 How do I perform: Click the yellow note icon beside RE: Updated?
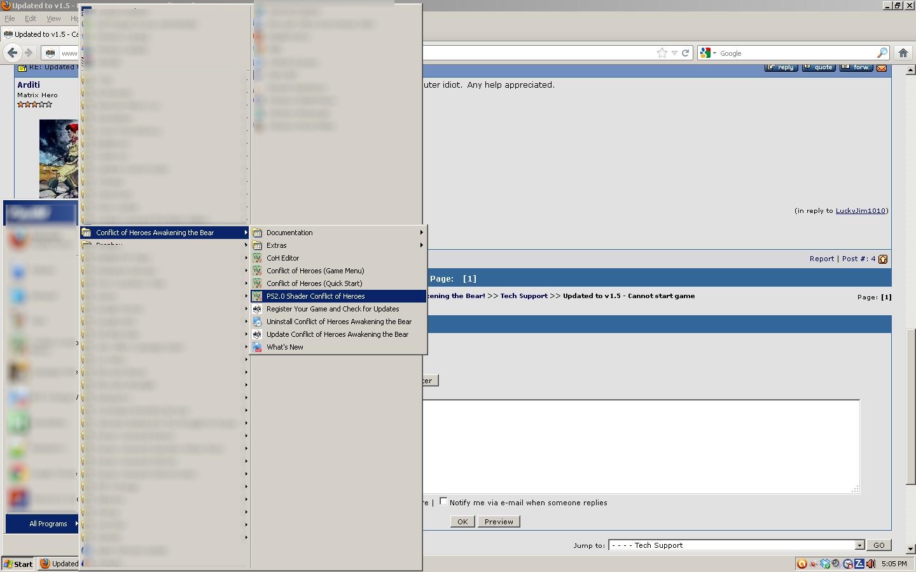(22, 67)
